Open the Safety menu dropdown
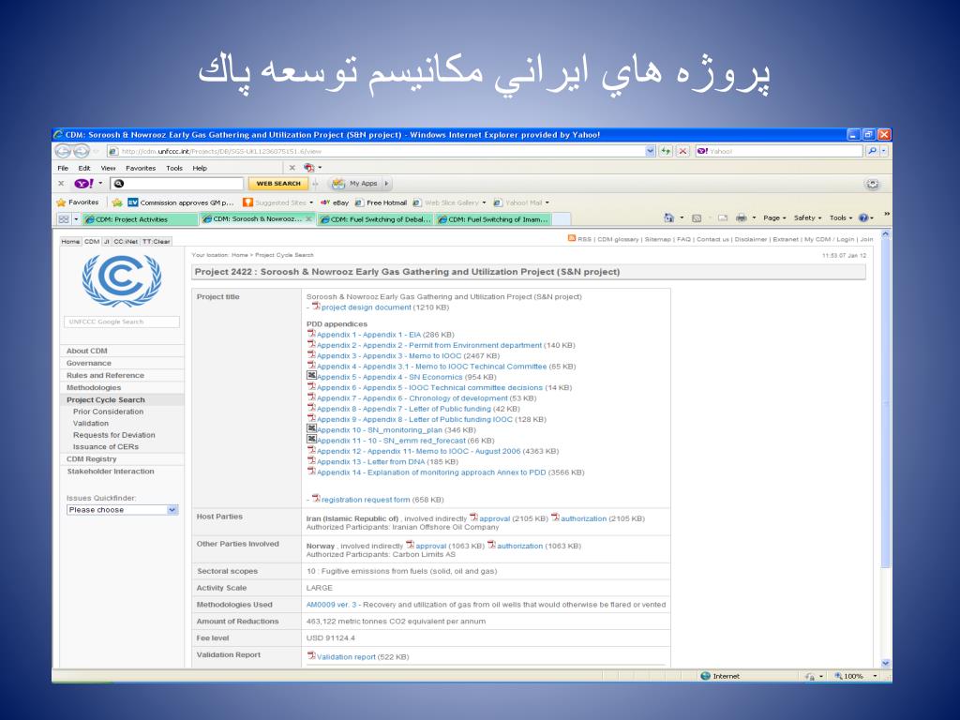Image resolution: width=960 pixels, height=720 pixels. pos(807,217)
